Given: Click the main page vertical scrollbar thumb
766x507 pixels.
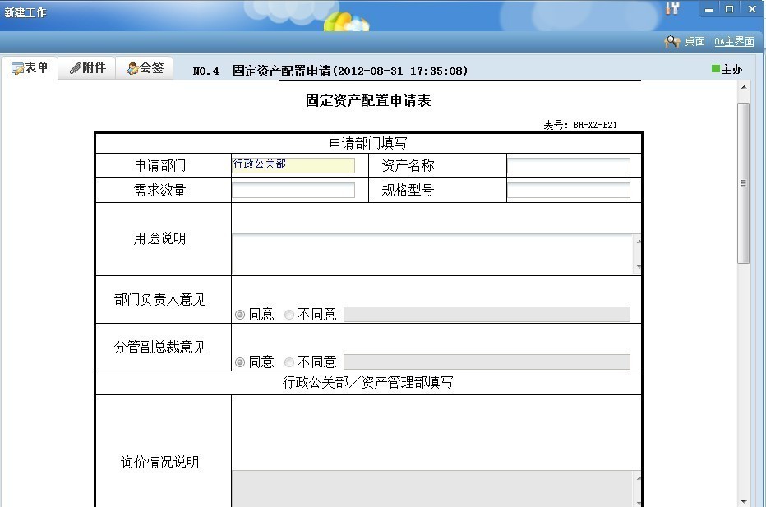Looking at the screenshot, I should pyautogui.click(x=743, y=182).
